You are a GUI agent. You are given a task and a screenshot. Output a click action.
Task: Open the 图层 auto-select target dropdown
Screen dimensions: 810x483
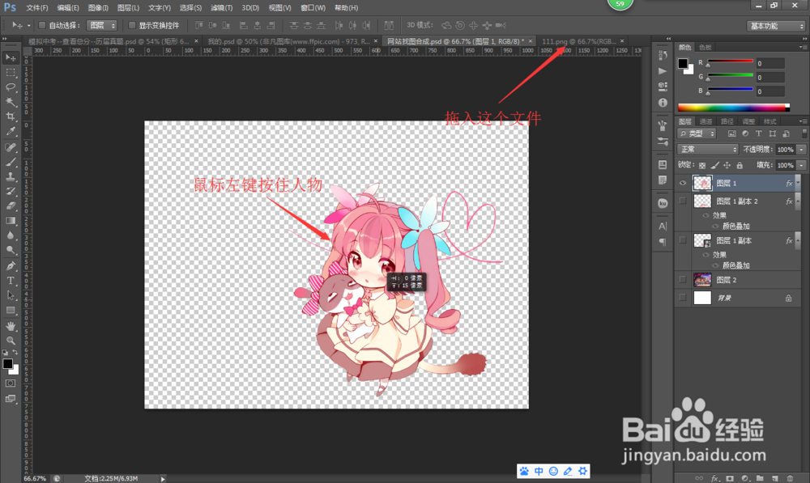pyautogui.click(x=102, y=25)
